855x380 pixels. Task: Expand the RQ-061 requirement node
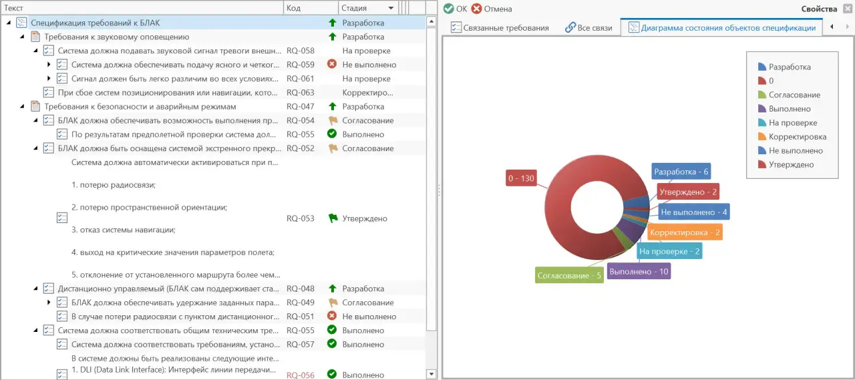tap(49, 79)
